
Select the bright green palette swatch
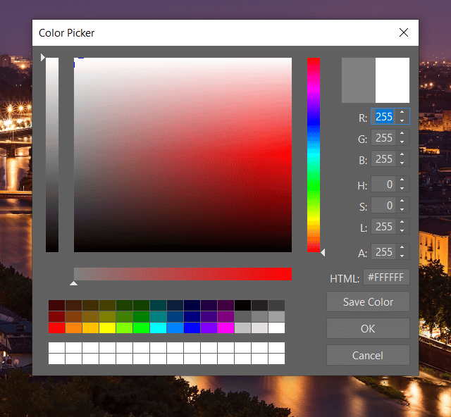click(141, 328)
